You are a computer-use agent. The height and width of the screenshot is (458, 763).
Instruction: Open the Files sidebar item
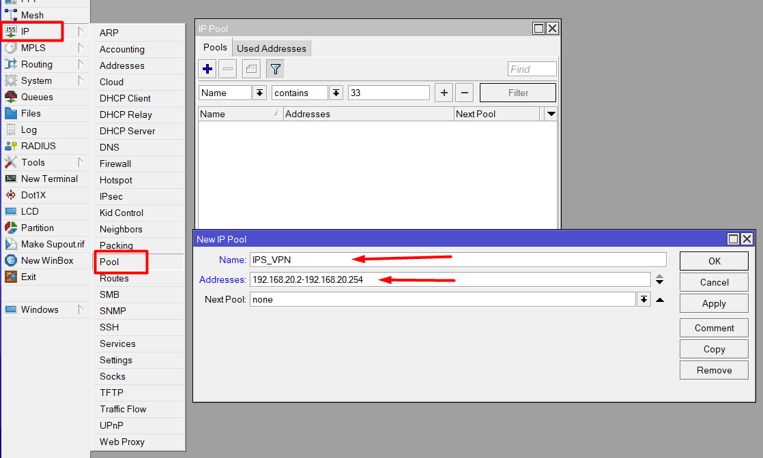coord(31,113)
